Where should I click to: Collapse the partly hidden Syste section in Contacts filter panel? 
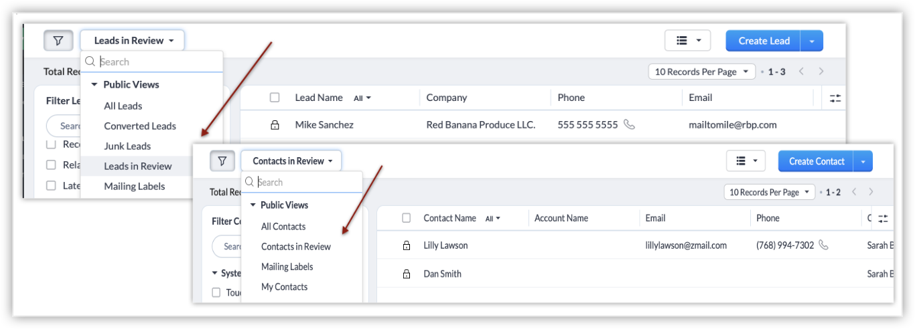coord(215,273)
